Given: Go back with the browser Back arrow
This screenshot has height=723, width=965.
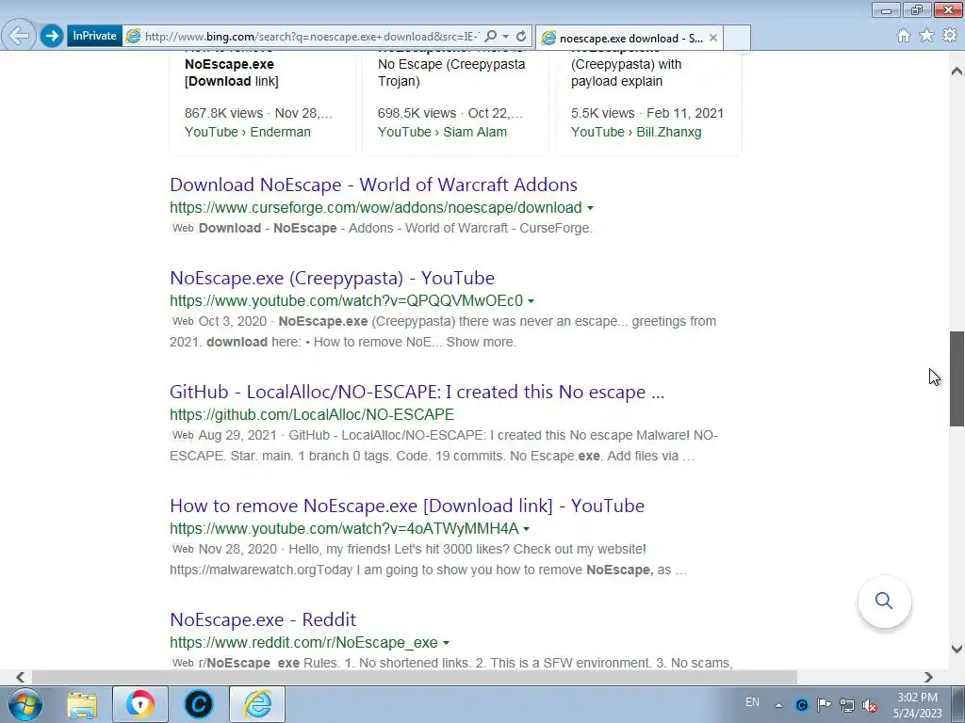Looking at the screenshot, I should (x=19, y=36).
